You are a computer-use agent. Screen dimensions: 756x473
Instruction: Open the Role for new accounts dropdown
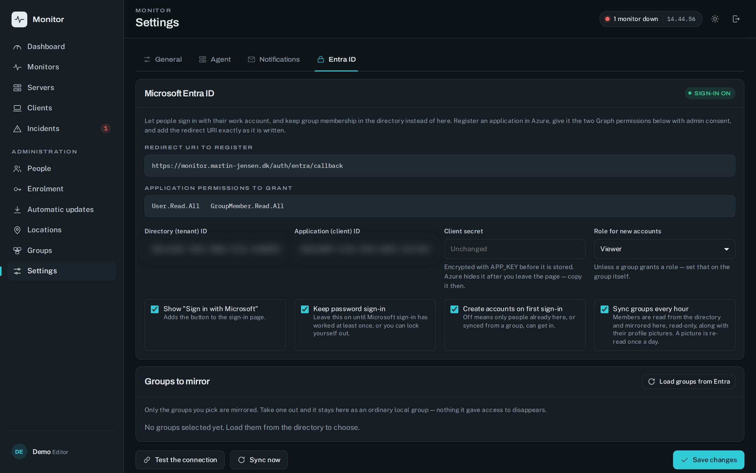coord(665,249)
